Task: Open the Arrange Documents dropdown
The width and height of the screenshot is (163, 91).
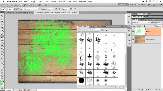Action: coord(40,5)
